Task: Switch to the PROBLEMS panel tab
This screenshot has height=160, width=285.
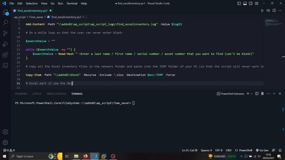Action: point(21,94)
